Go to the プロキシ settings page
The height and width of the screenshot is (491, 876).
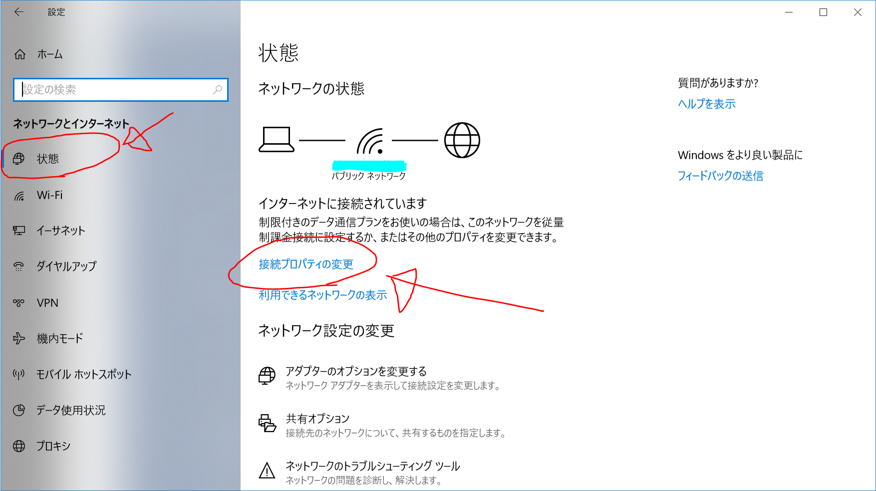pyautogui.click(x=53, y=446)
